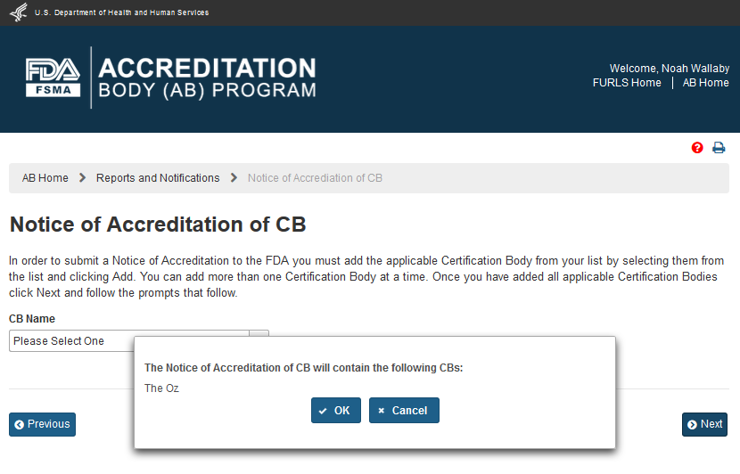Go back using the Previous button
Screen dimensions: 740x474
pos(42,424)
